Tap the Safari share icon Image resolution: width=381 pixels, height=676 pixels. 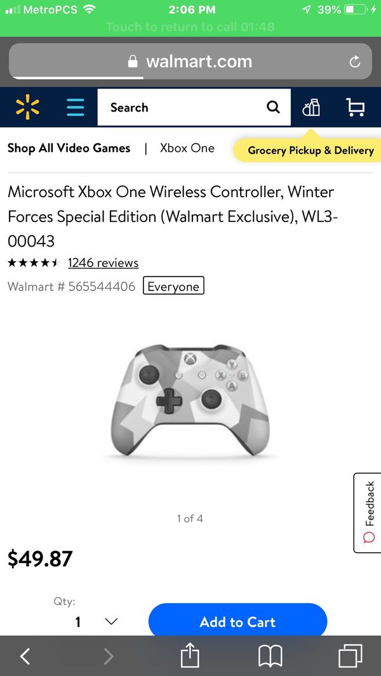(190, 656)
